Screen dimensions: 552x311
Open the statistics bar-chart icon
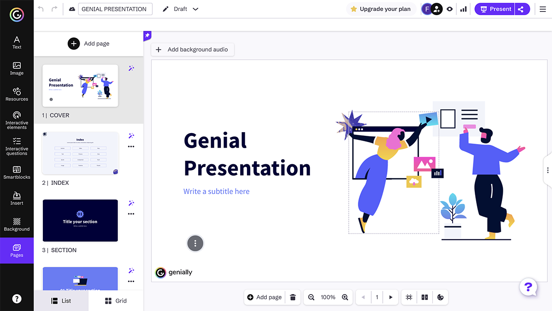(x=463, y=9)
